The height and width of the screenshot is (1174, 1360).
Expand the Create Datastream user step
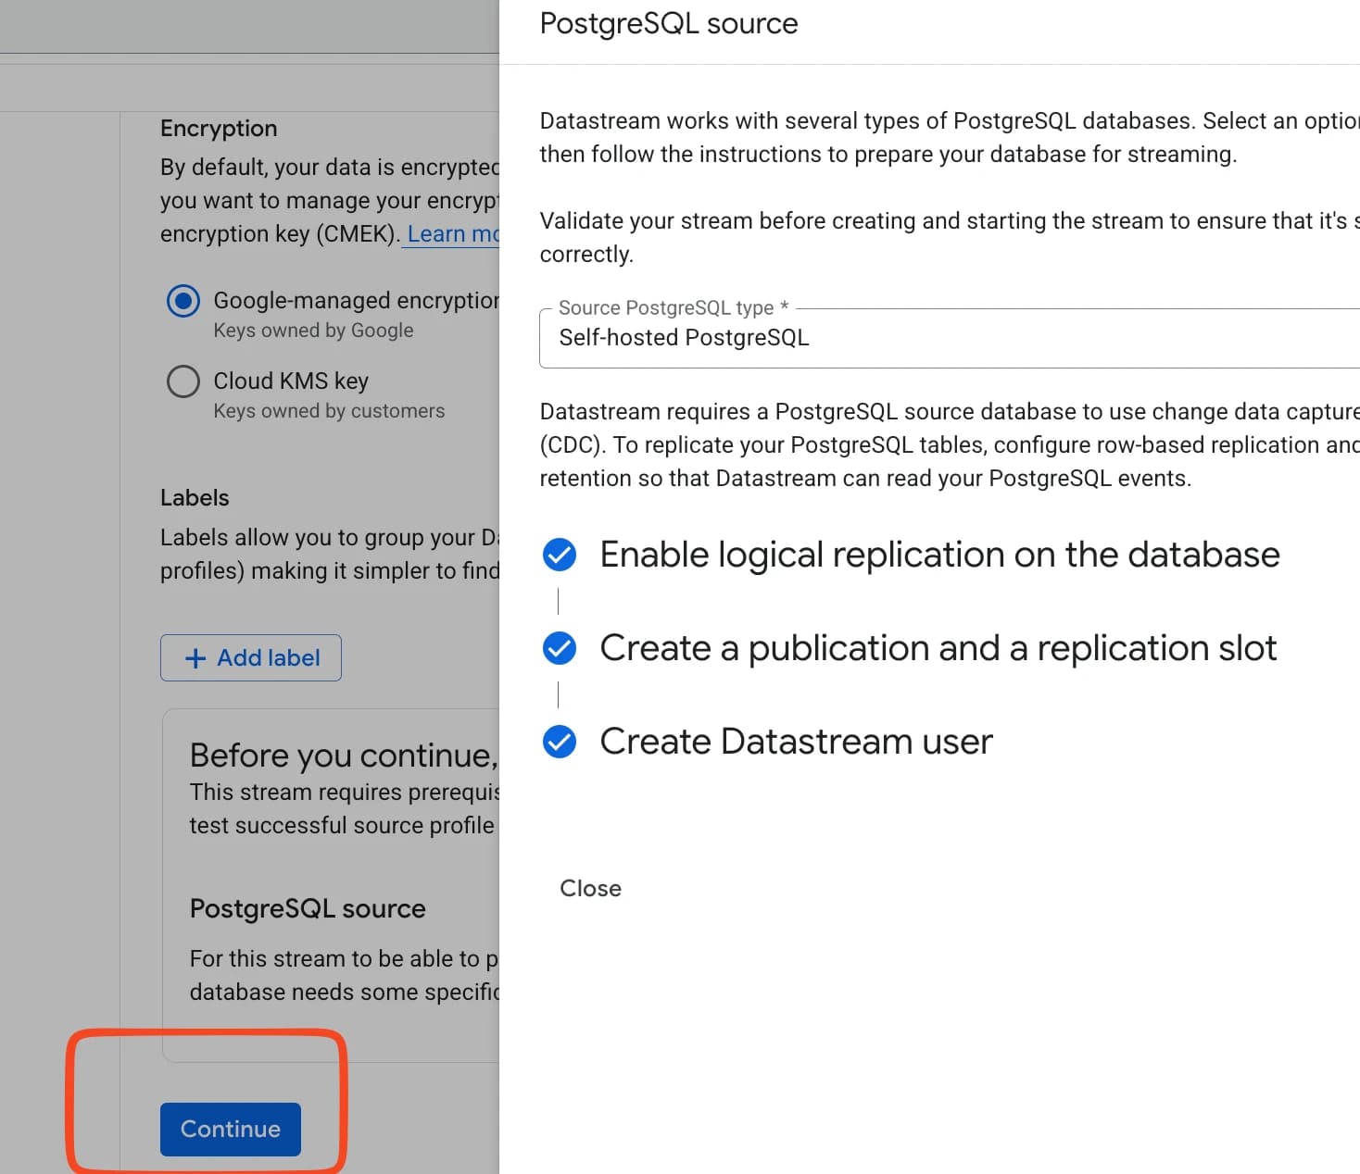pos(796,742)
